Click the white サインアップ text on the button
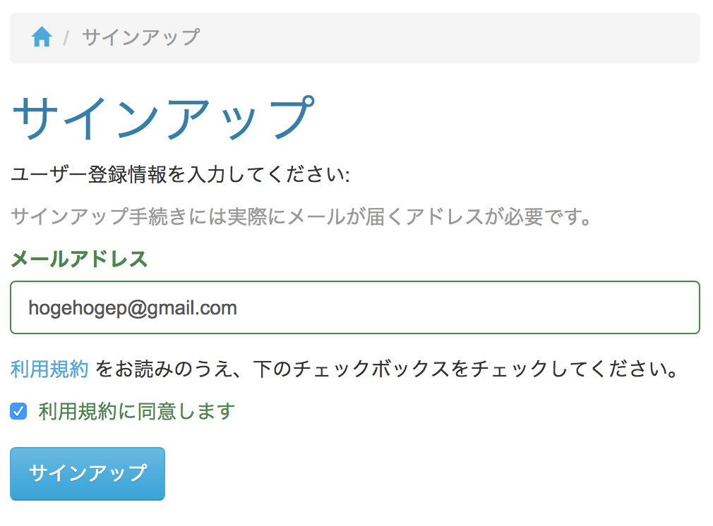713x526 pixels. [x=88, y=473]
